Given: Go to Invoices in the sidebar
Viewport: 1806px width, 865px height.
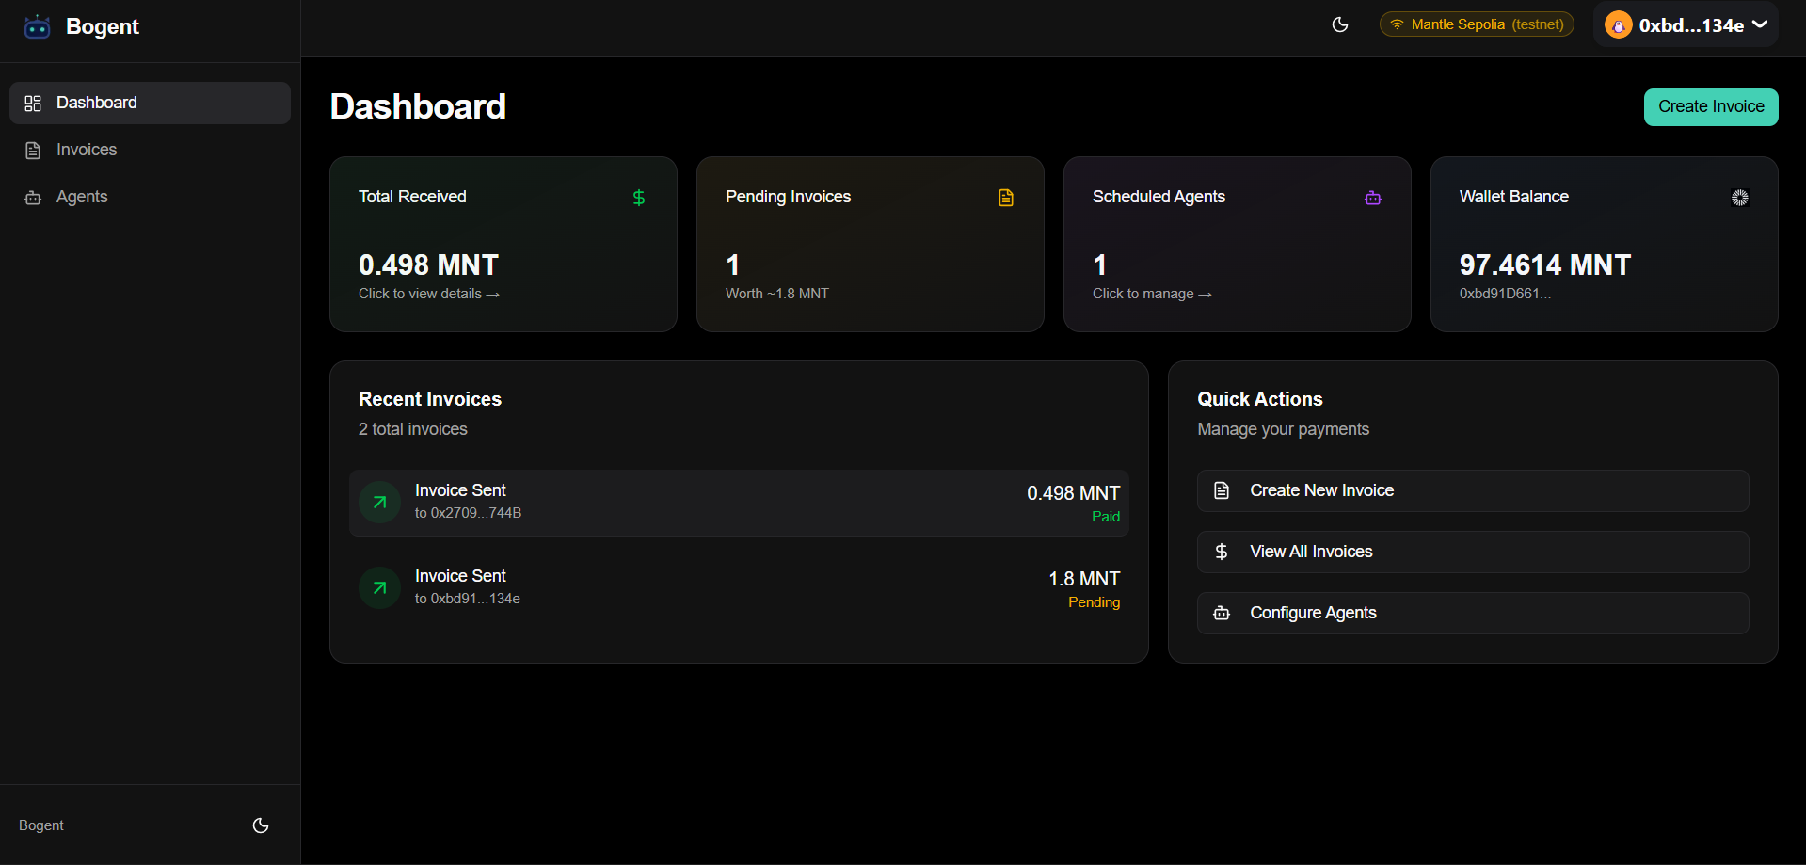Looking at the screenshot, I should click(x=86, y=150).
